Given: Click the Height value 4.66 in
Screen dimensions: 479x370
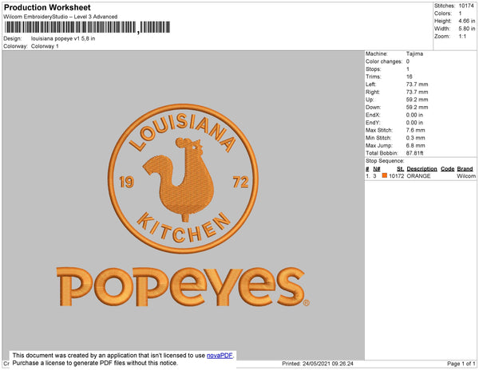Looking at the screenshot, I should click(x=467, y=21).
